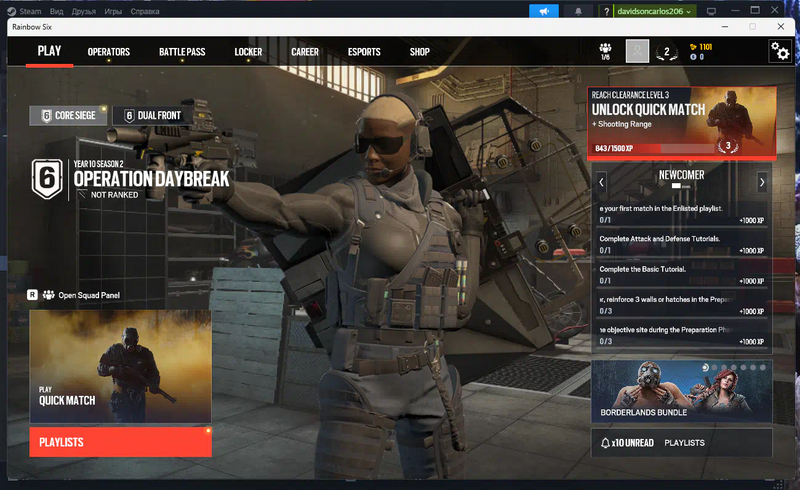
Task: Expand the davidsoncarlos206 account dropdown
Action: click(x=654, y=11)
